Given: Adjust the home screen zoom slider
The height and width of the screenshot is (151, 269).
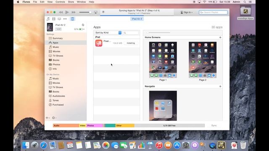Looking at the screenshot, I should [x=158, y=33].
